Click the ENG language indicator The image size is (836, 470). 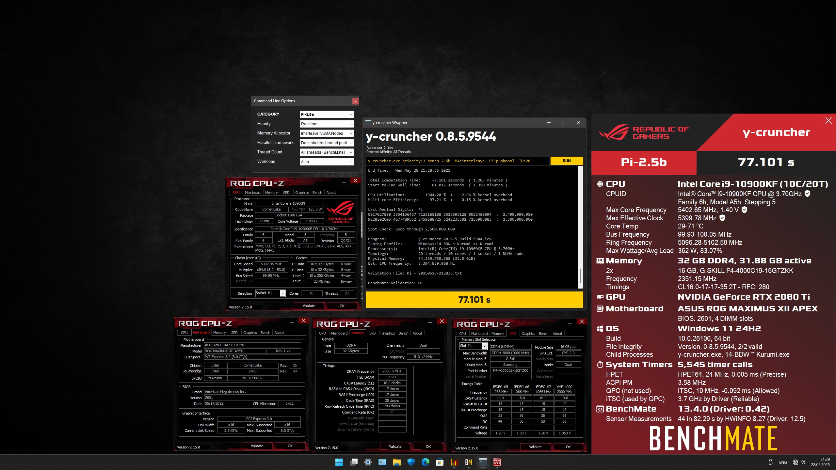point(783,462)
